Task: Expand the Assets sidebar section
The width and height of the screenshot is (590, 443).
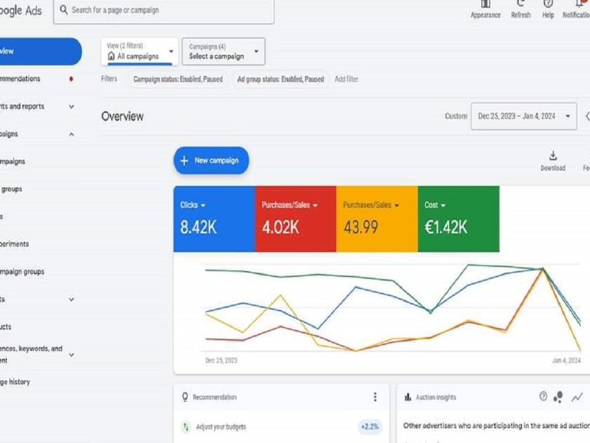Action: [71, 299]
